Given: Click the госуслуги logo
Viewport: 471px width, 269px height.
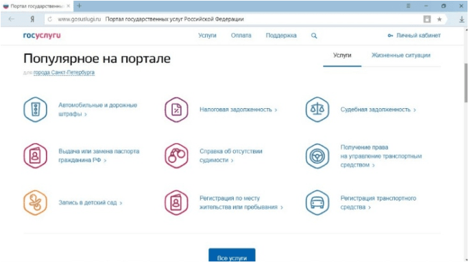Looking at the screenshot, I should click(x=42, y=36).
